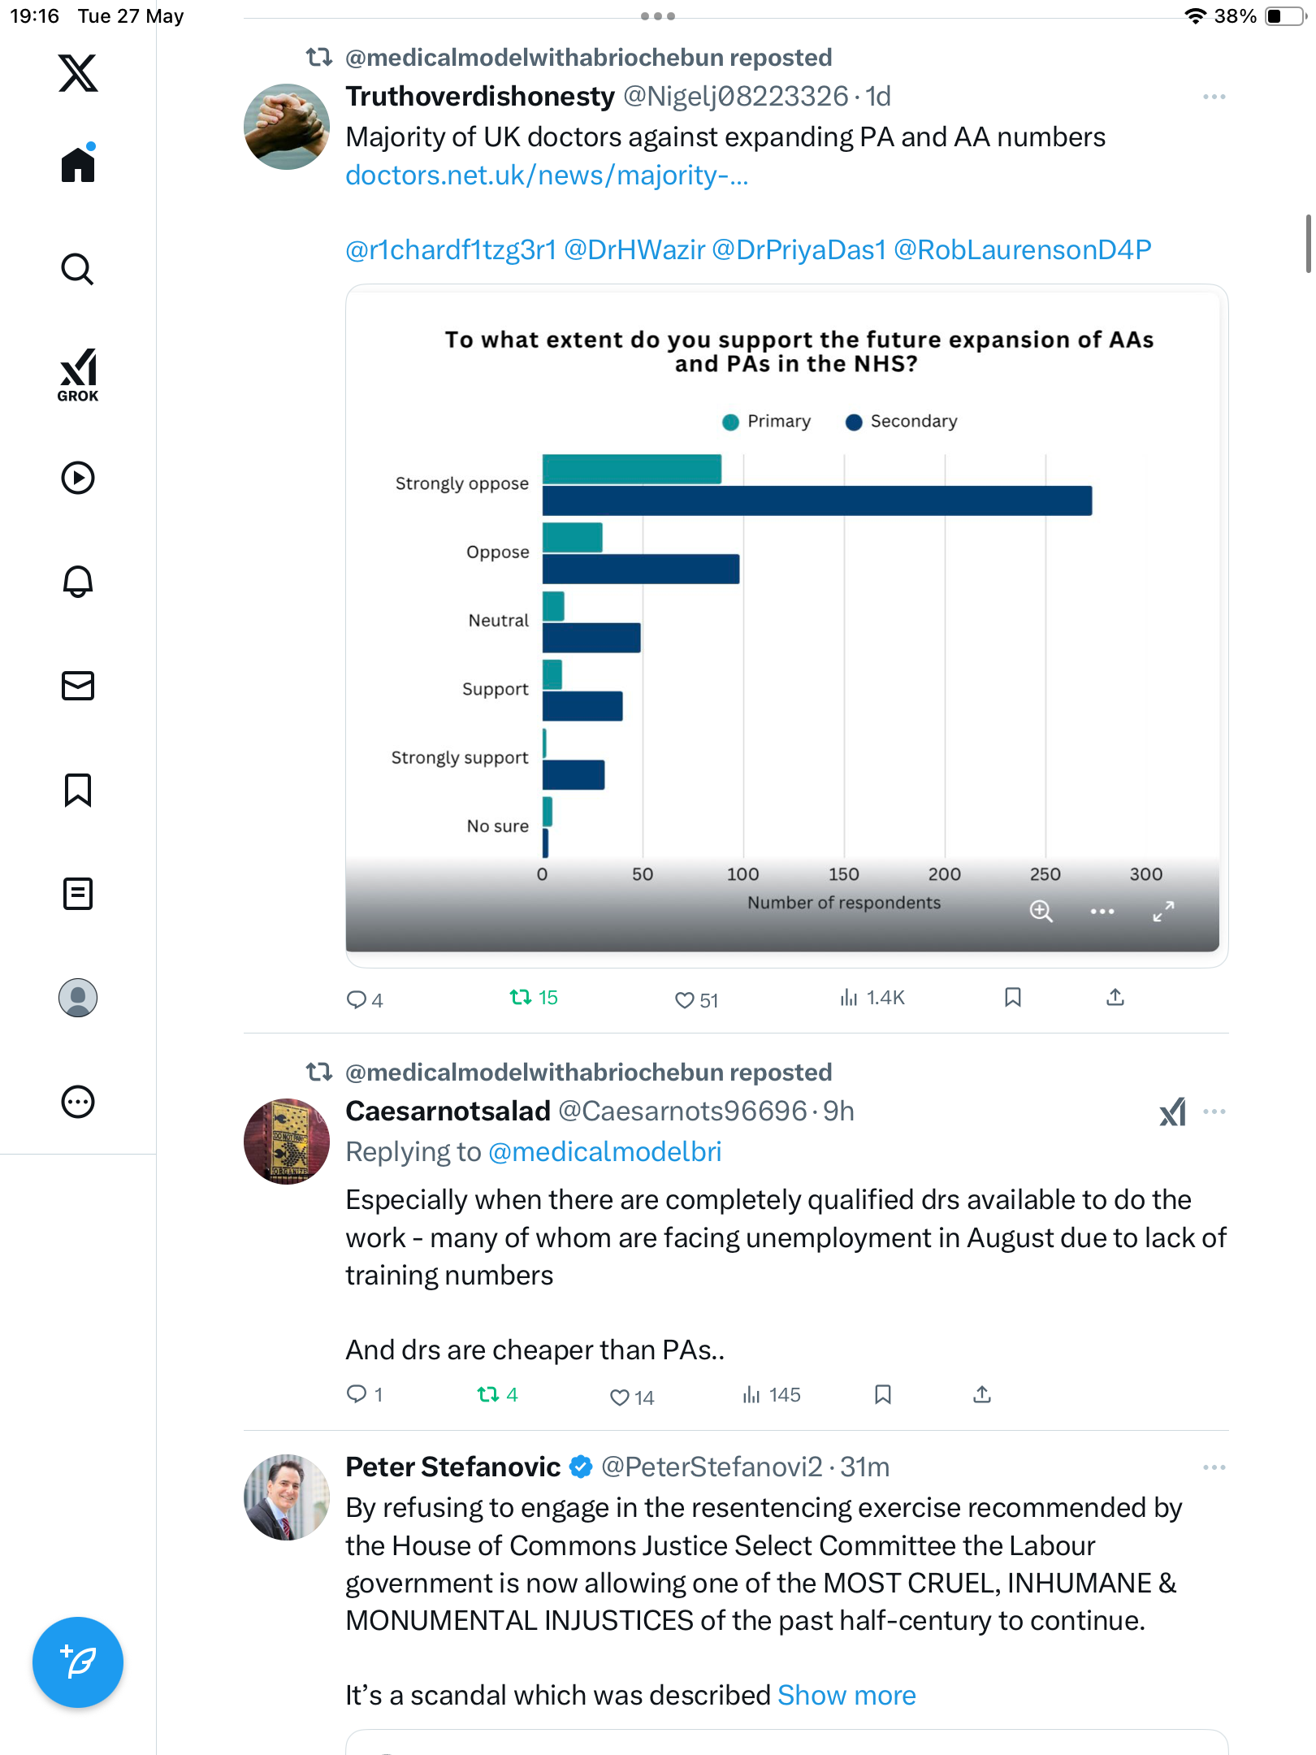Screen dimensions: 1316x1755
Task: Open the profile avatar tab in the sidebar
Action: [x=78, y=998]
